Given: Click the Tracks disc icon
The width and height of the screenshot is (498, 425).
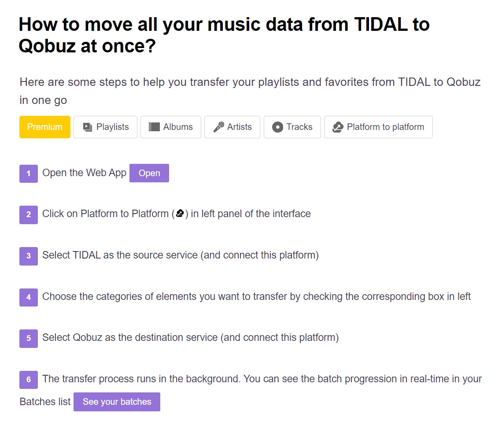Looking at the screenshot, I should 277,127.
